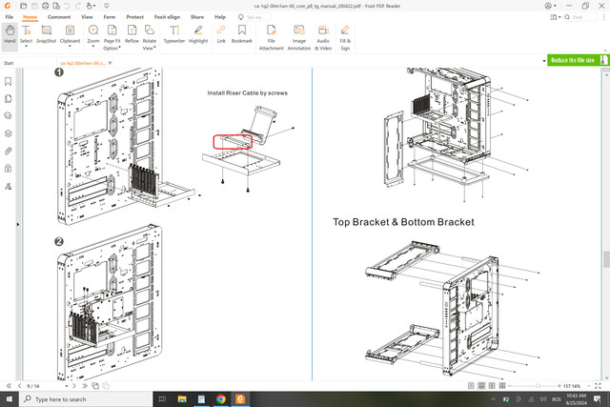Open the Audio & Video tool

pyautogui.click(x=323, y=37)
